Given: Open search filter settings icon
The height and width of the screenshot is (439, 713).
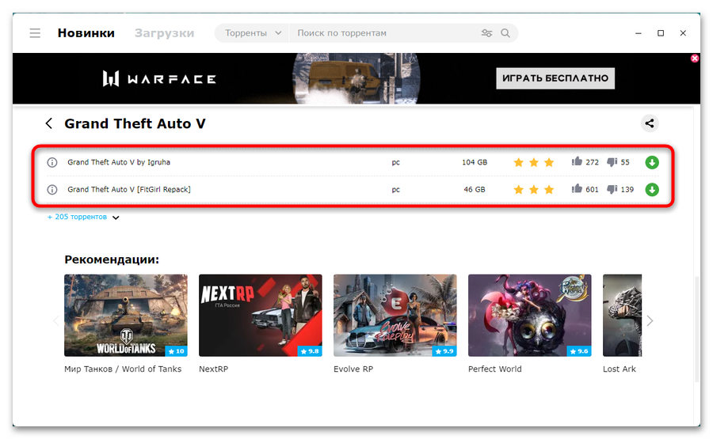Looking at the screenshot, I should point(486,33).
